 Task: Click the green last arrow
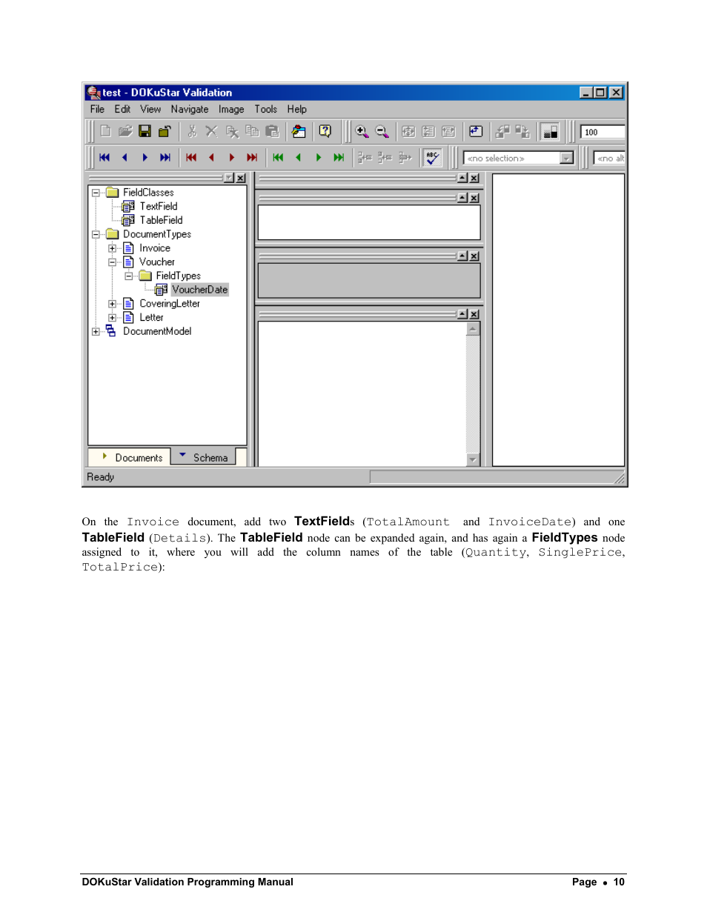click(339, 157)
